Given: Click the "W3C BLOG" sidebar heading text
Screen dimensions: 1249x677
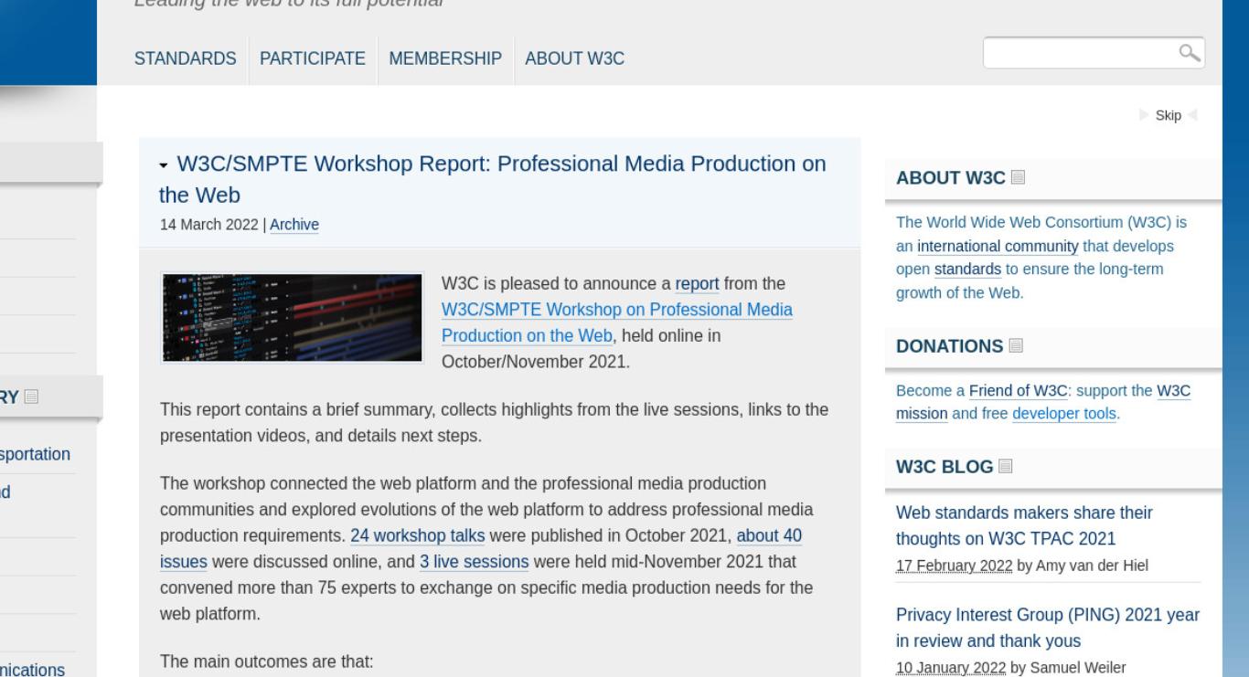Looking at the screenshot, I should [x=945, y=467].
